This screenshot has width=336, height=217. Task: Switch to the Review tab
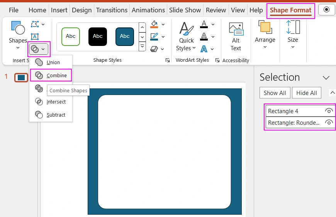pos(216,10)
